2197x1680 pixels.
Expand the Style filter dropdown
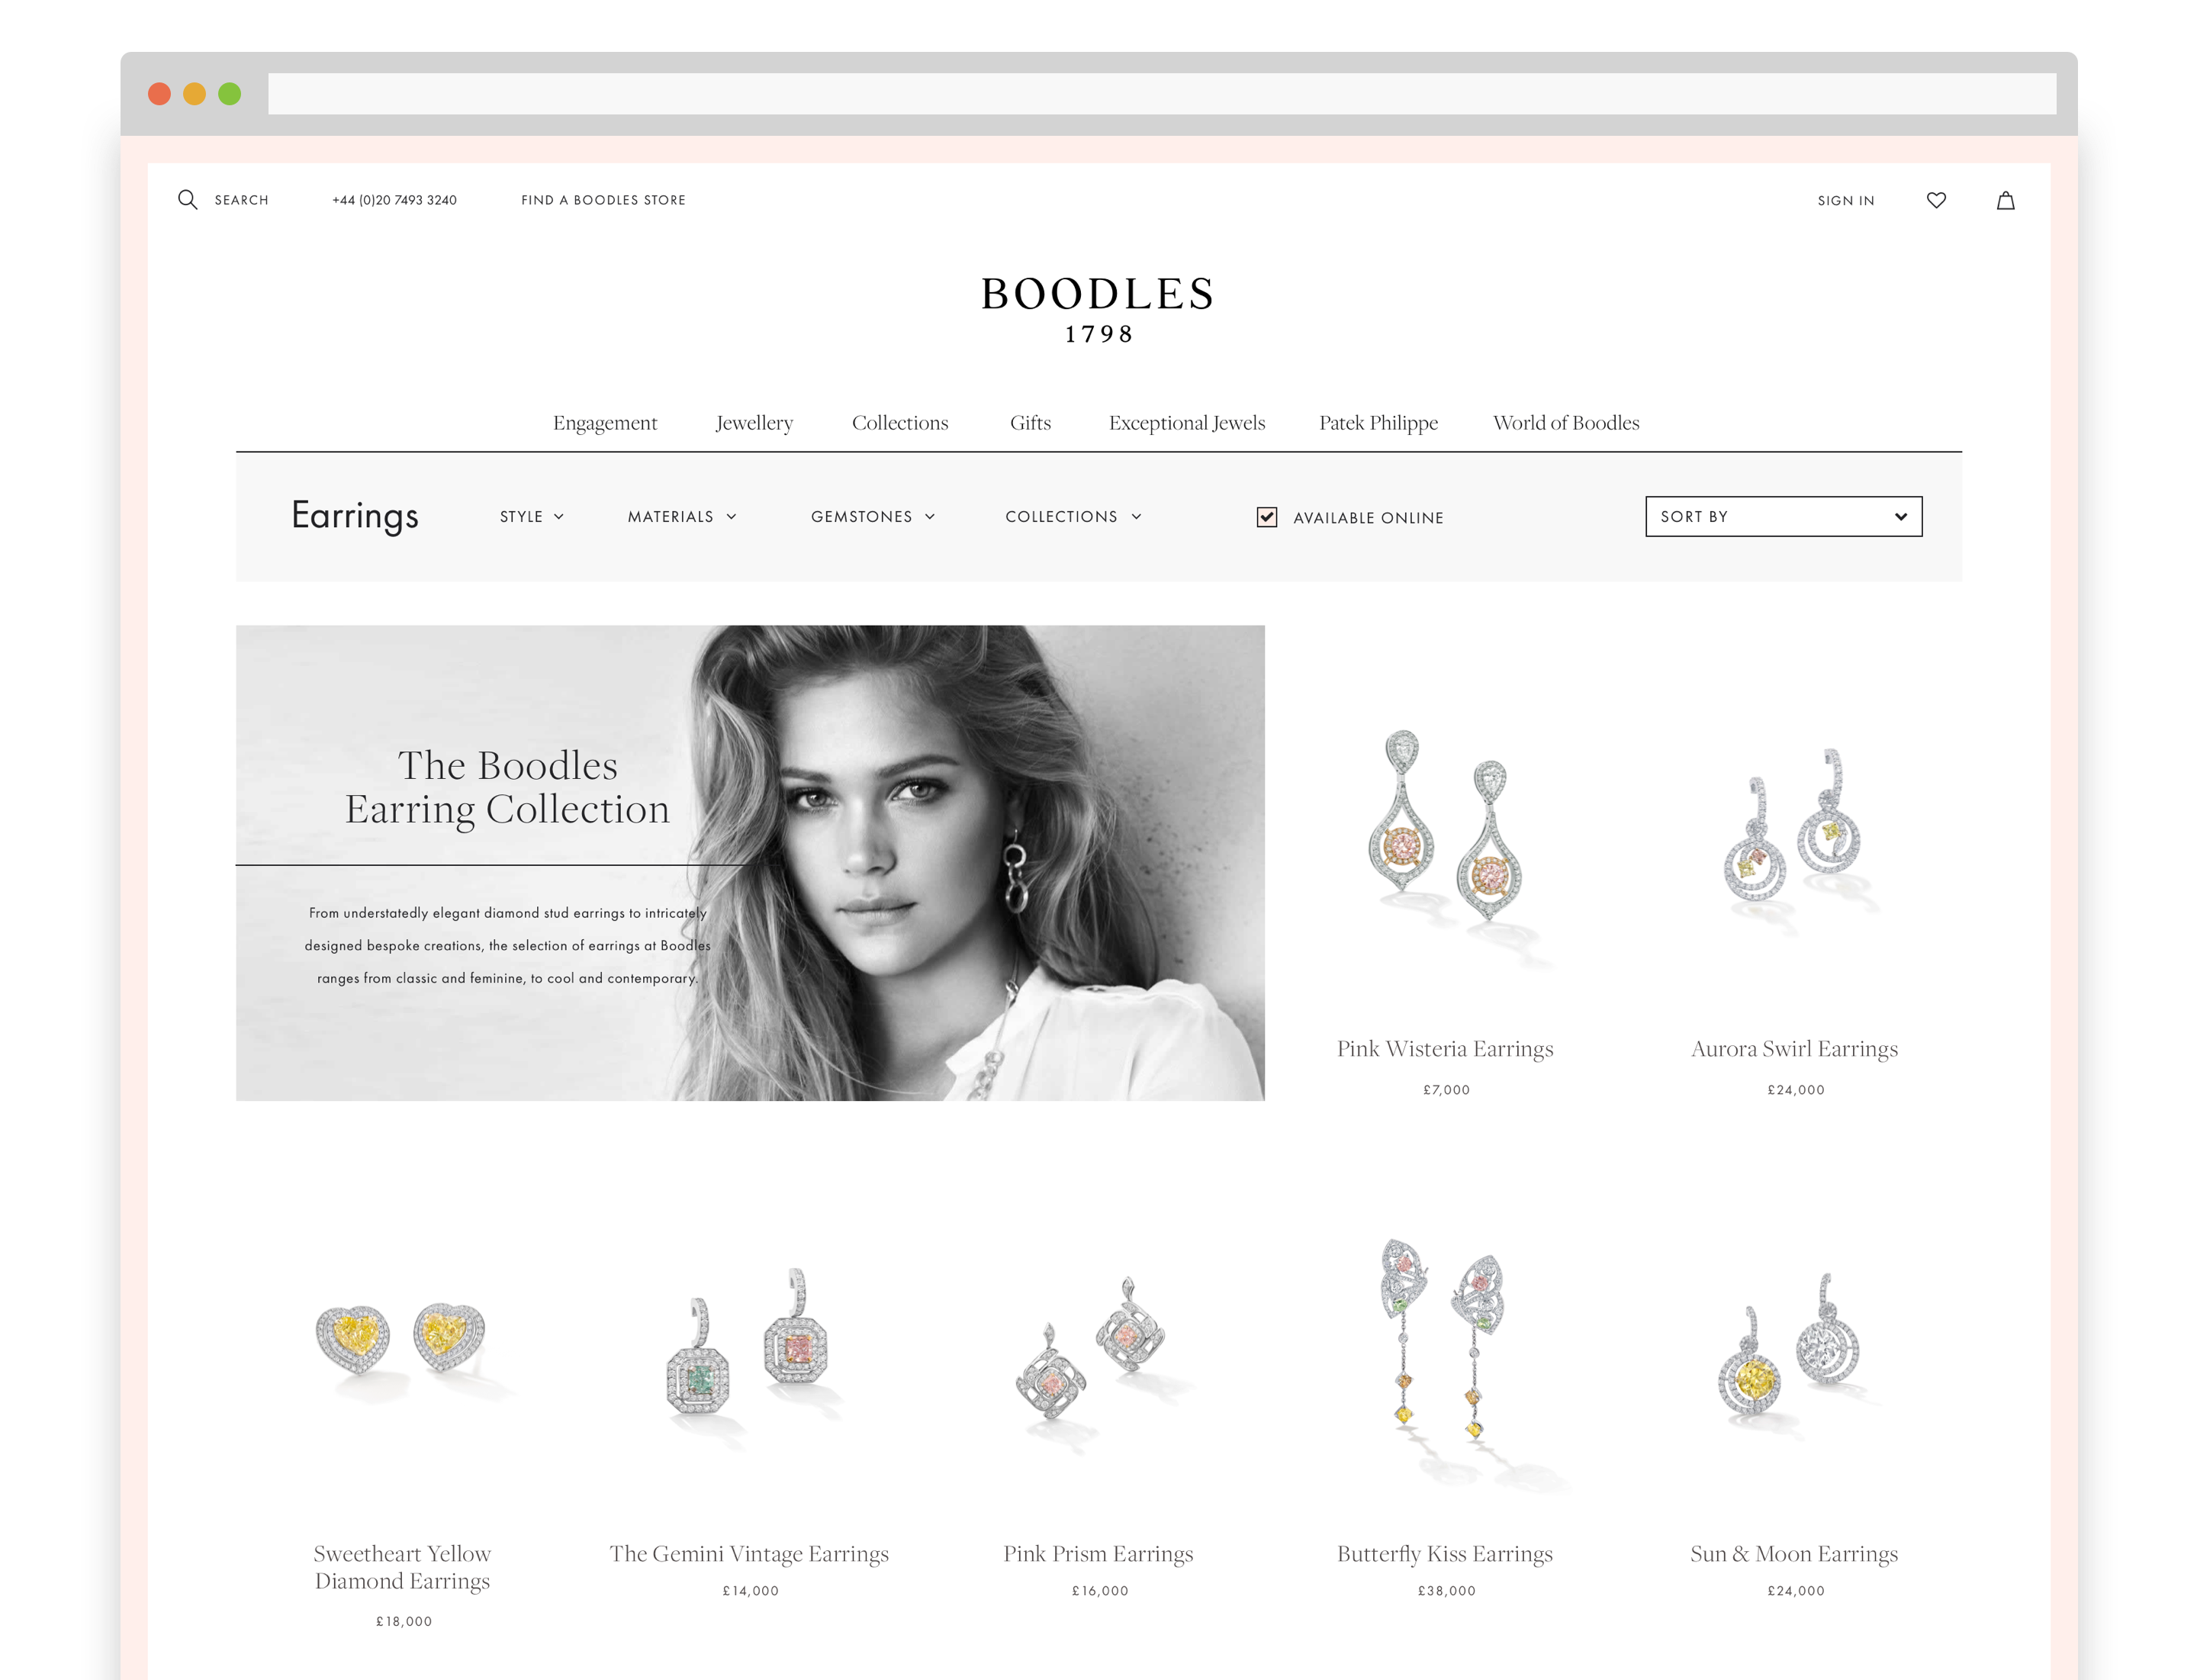532,516
